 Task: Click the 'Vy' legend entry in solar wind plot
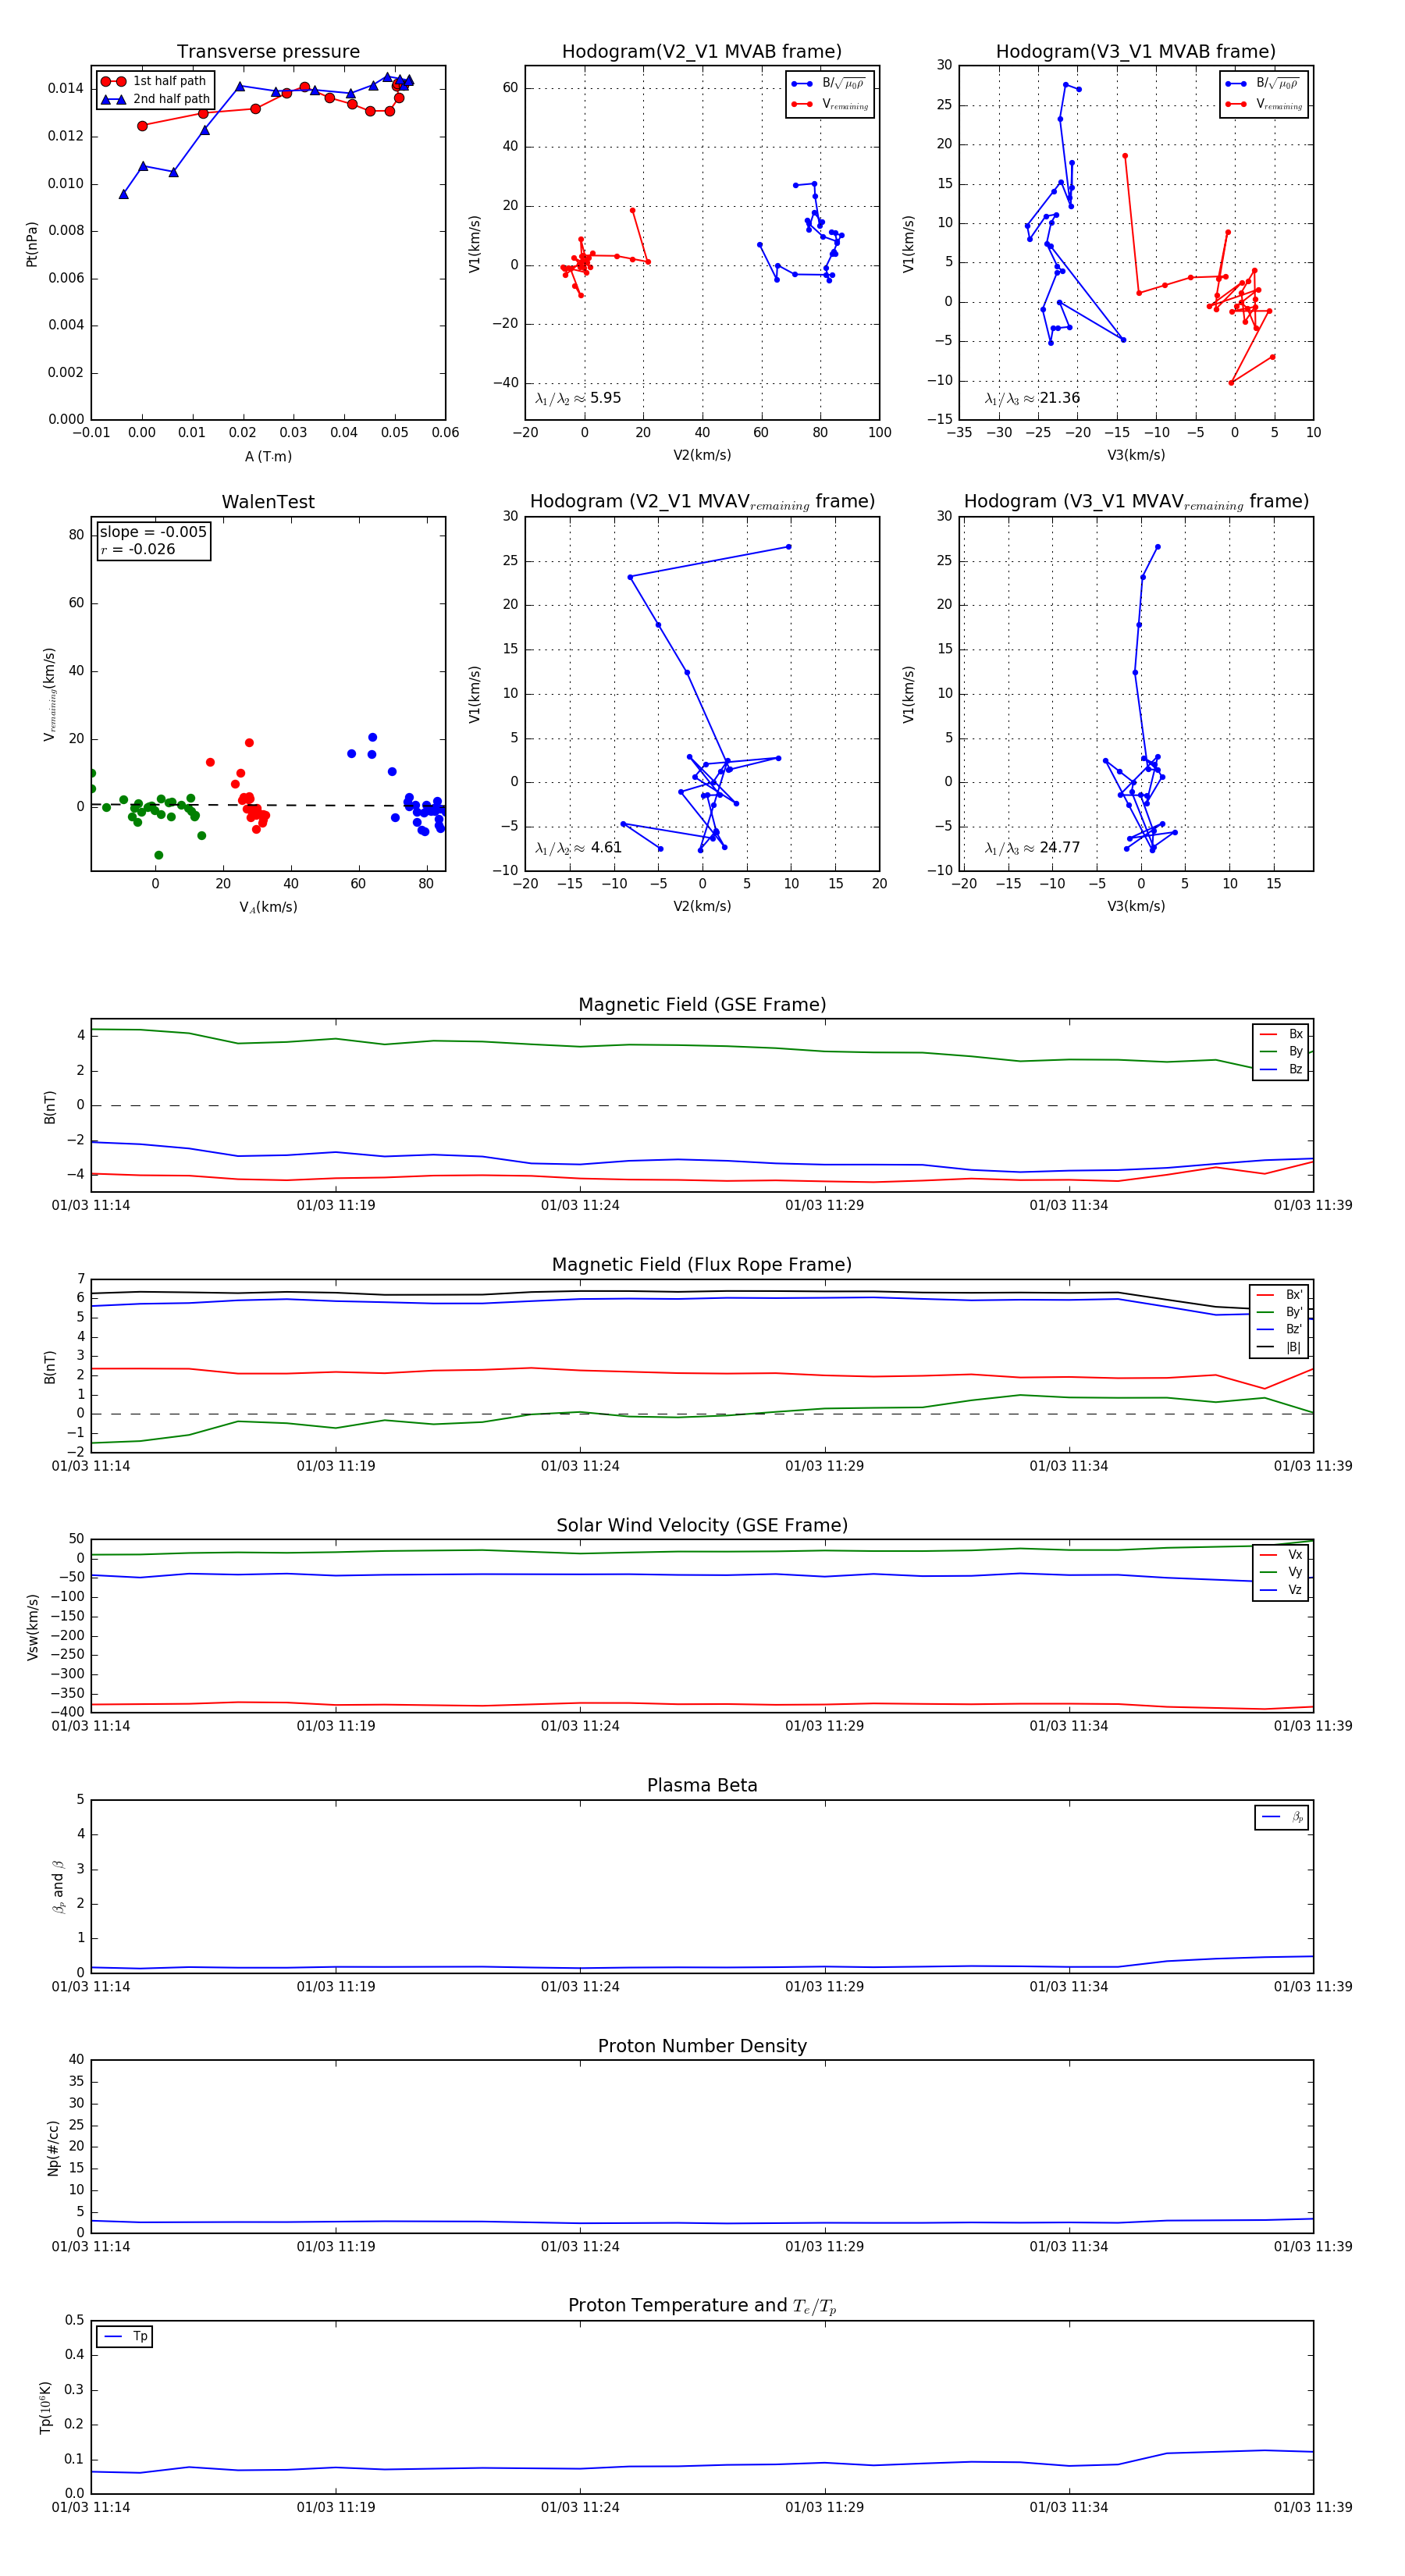point(1281,1572)
